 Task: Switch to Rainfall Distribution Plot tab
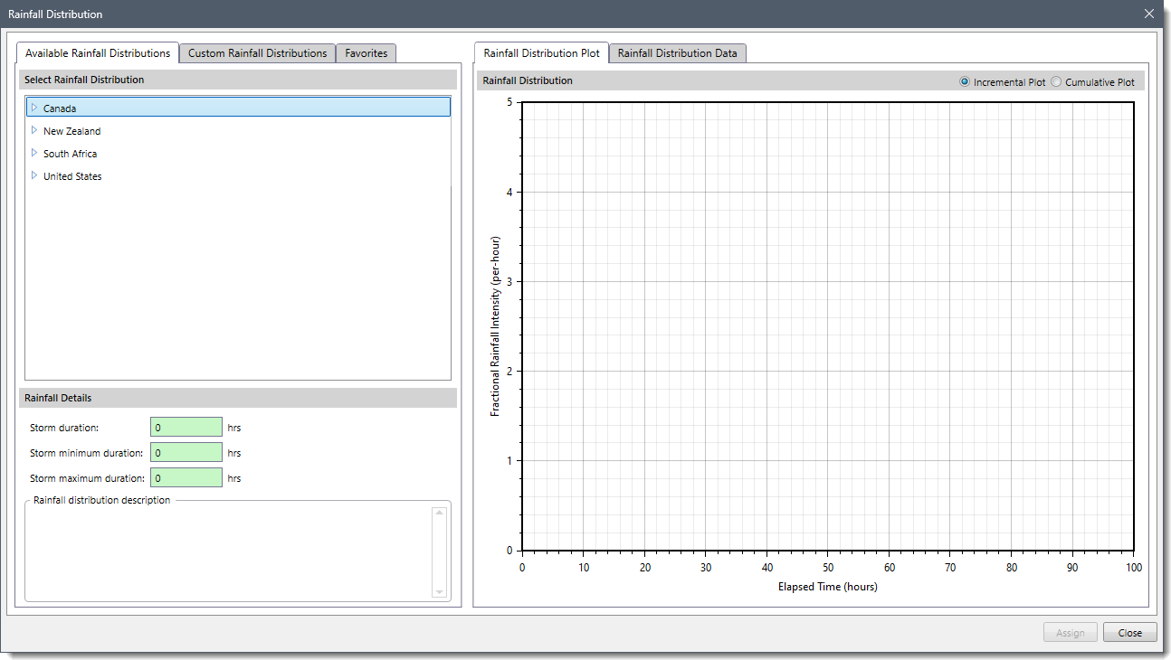[x=541, y=53]
